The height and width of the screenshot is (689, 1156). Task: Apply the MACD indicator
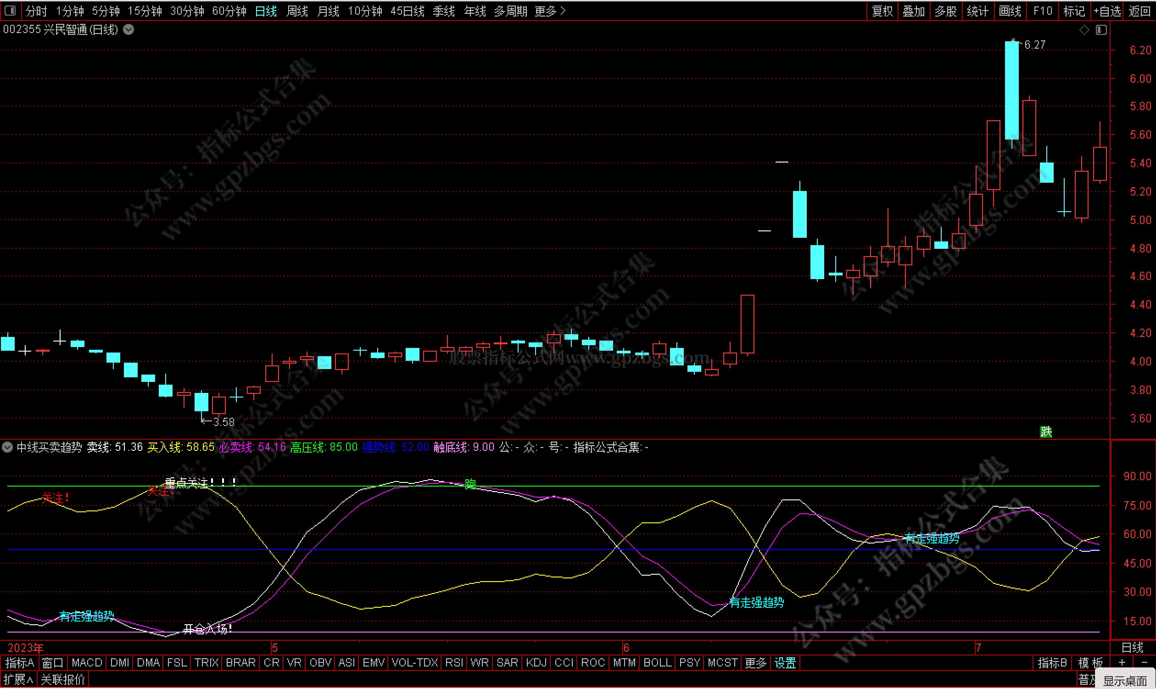(87, 663)
